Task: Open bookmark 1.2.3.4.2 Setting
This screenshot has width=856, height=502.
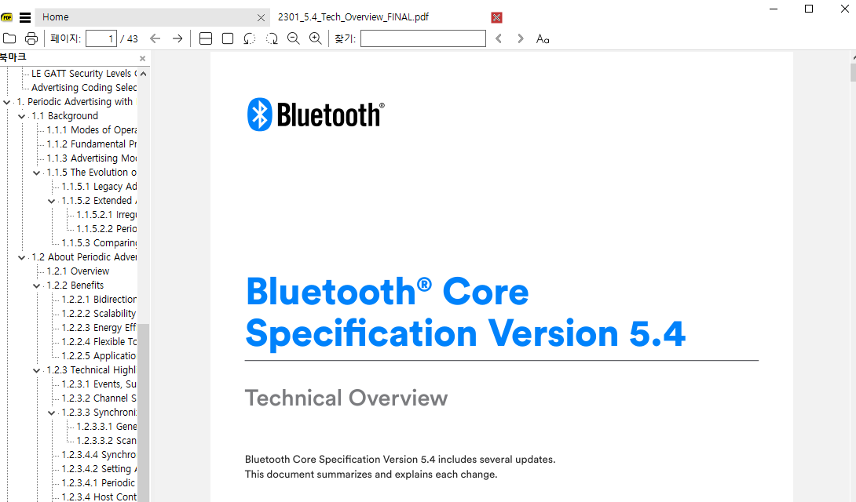Action: [x=99, y=469]
